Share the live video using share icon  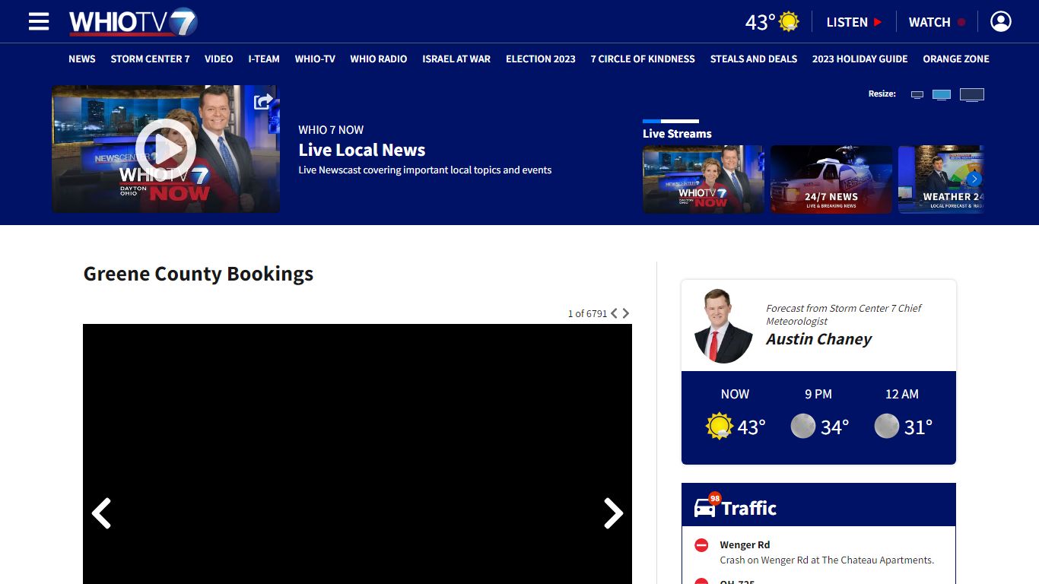[x=263, y=101]
